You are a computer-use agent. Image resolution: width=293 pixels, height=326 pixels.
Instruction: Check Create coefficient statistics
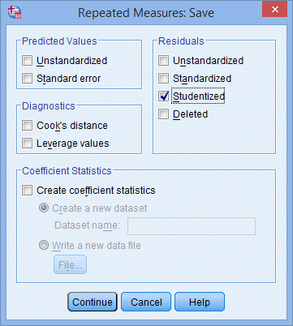pyautogui.click(x=27, y=191)
